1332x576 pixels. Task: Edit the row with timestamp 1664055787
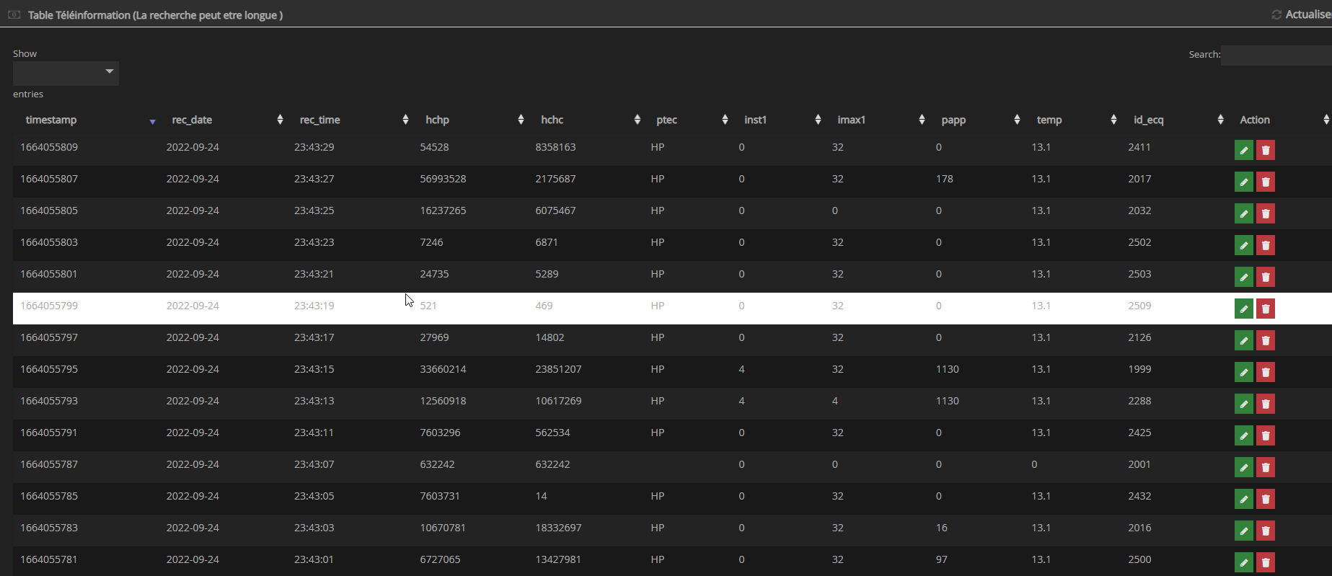tap(1243, 467)
